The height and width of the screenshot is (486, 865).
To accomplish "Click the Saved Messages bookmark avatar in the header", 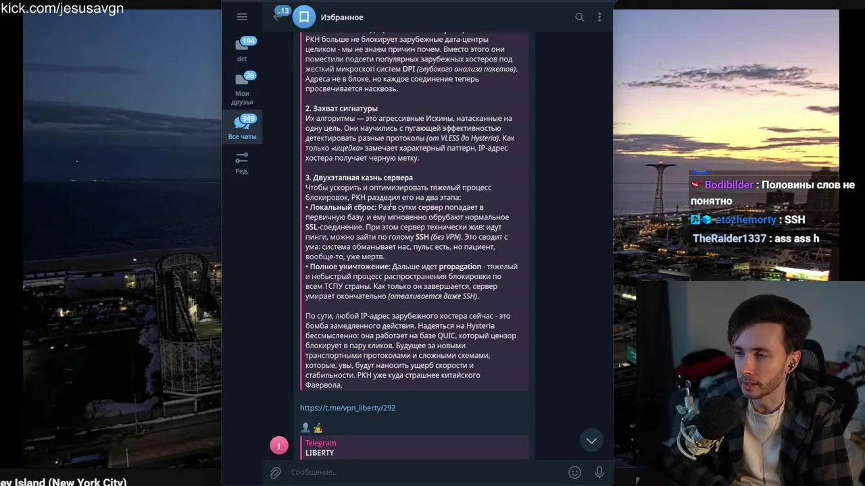I will tap(304, 17).
